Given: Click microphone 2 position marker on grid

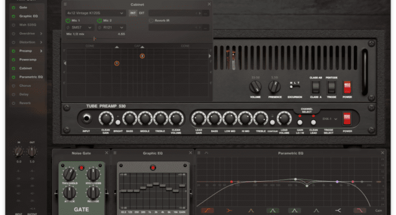Looking at the screenshot, I should pyautogui.click(x=142, y=56).
